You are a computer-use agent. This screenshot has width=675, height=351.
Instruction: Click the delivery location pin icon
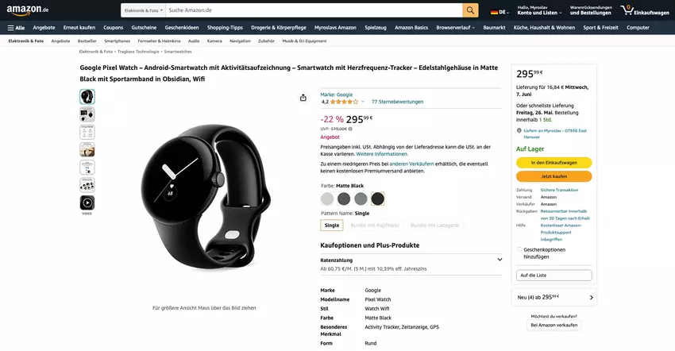519,130
